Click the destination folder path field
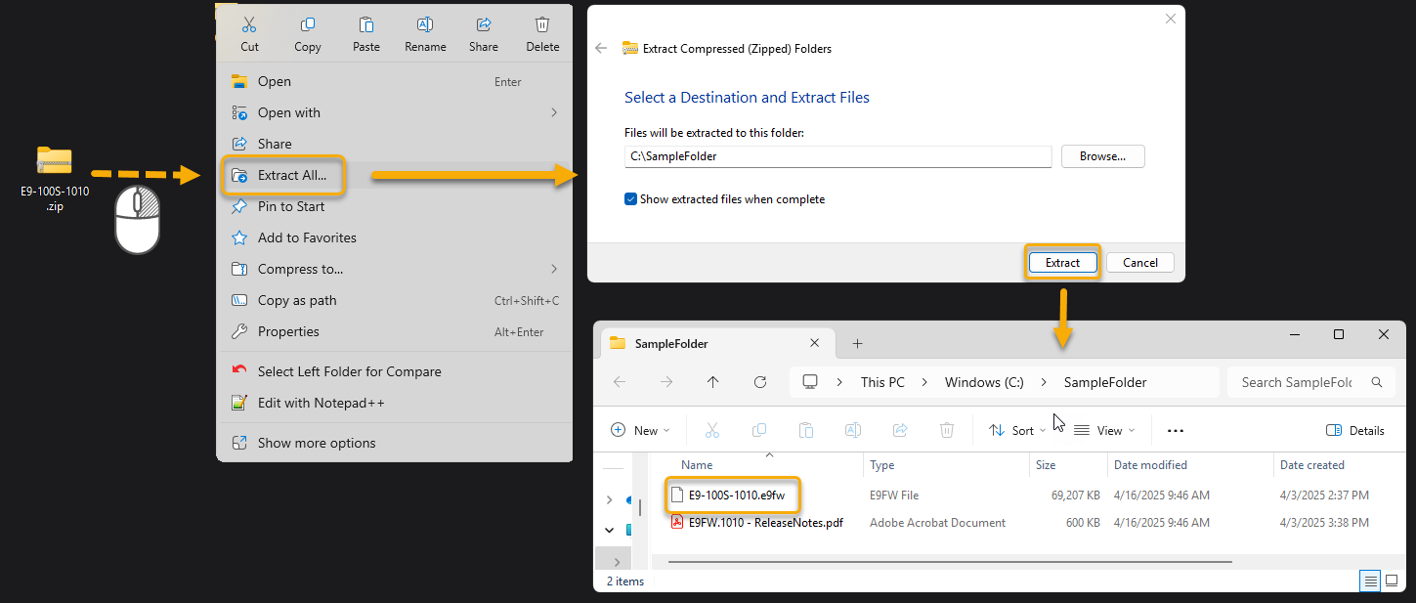 (x=837, y=156)
